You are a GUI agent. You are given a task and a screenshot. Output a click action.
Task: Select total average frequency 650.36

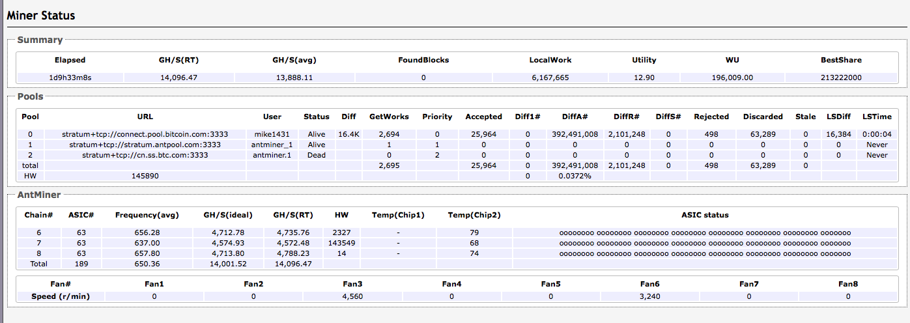[147, 264]
